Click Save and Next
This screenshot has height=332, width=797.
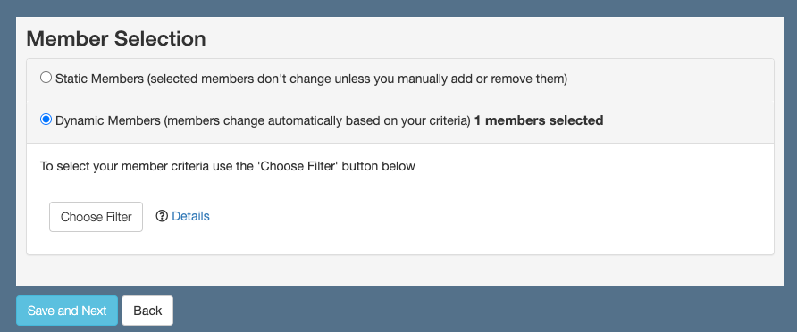pos(67,311)
